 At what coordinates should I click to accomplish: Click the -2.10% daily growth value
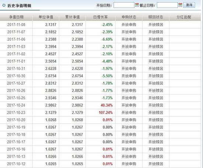[x=107, y=54]
